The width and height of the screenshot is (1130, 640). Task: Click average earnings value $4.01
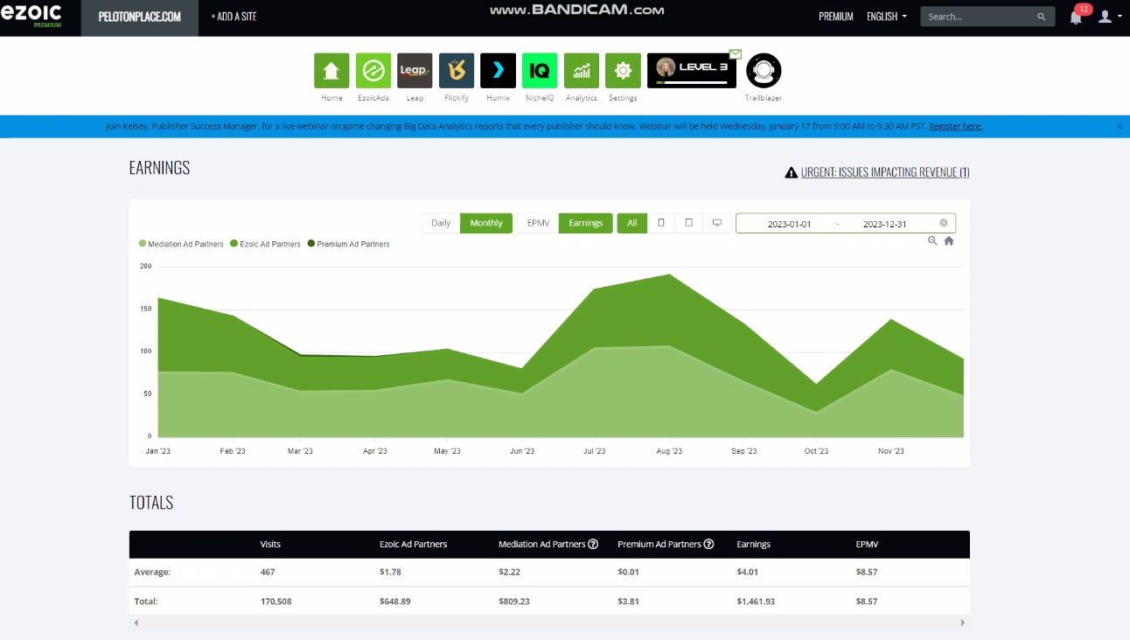pos(747,572)
